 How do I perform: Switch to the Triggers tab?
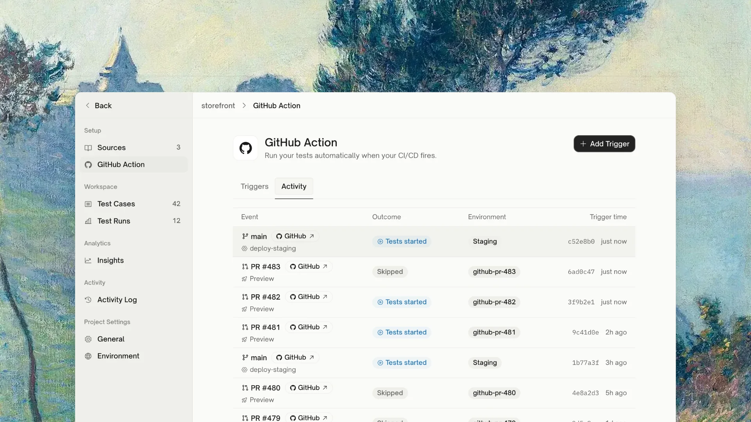coord(255,186)
